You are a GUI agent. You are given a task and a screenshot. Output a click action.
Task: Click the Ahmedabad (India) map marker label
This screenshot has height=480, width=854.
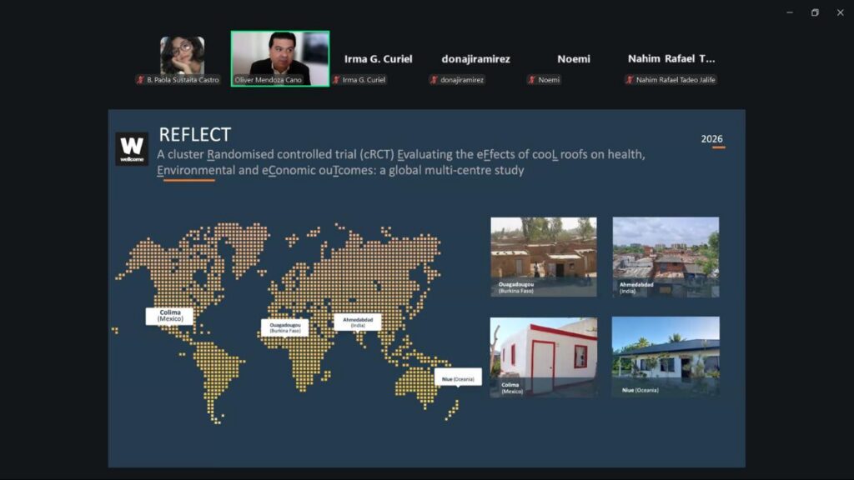click(358, 322)
